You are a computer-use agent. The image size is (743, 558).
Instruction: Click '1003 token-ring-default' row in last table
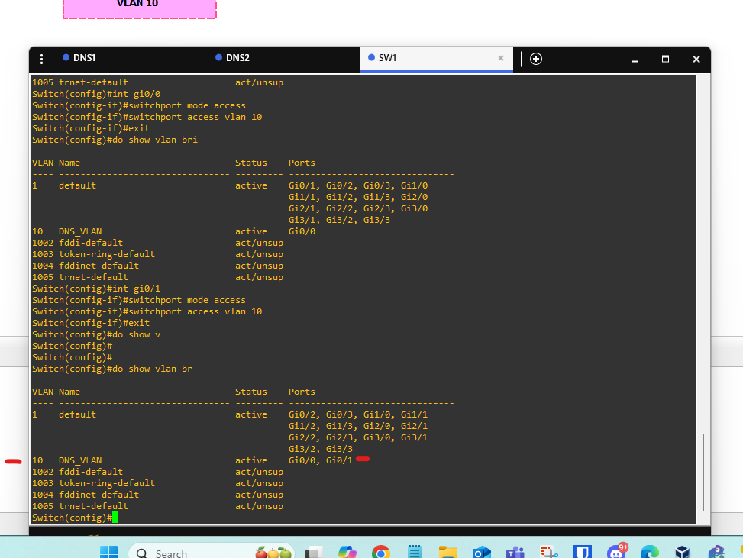click(x=158, y=483)
